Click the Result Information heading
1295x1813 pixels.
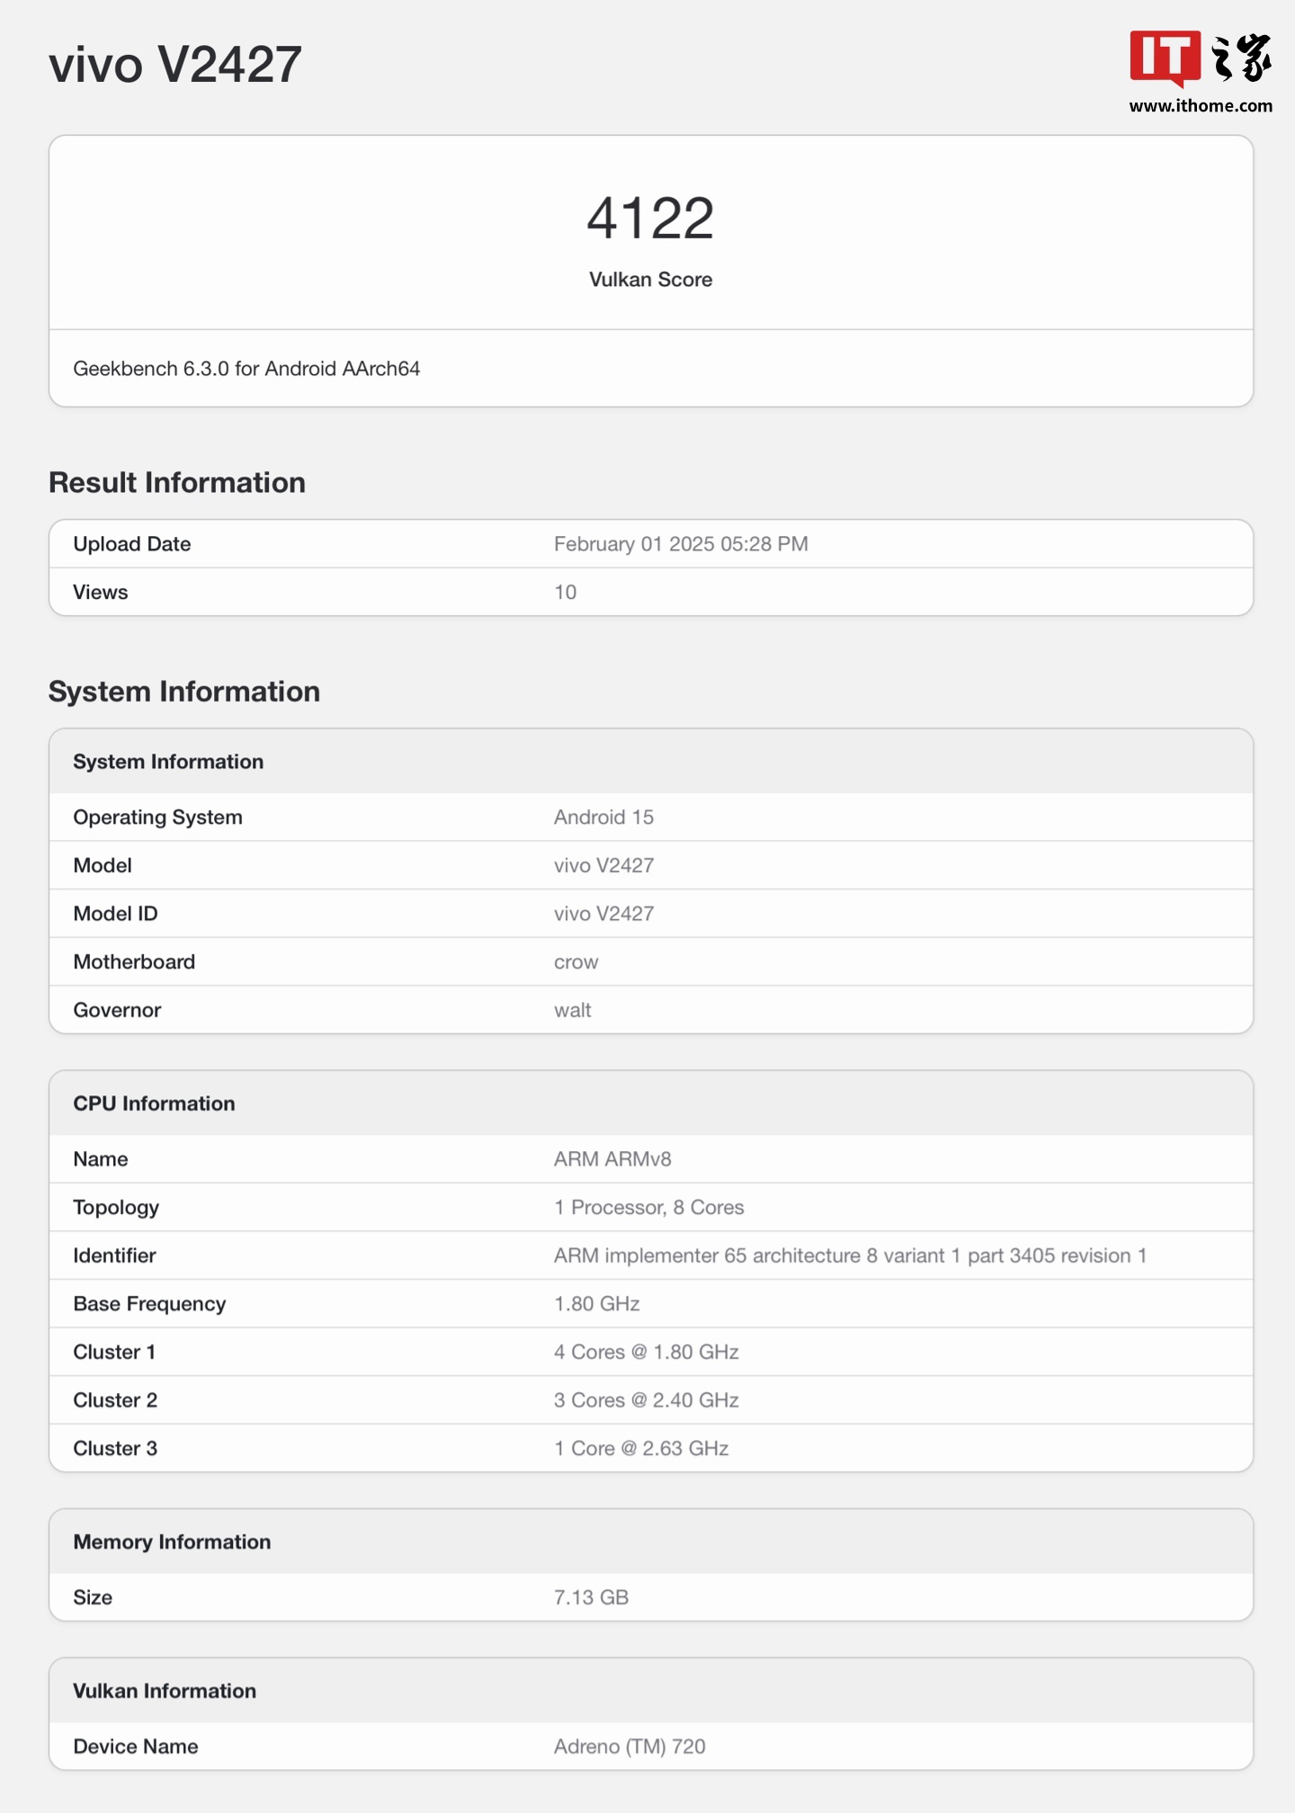point(177,483)
